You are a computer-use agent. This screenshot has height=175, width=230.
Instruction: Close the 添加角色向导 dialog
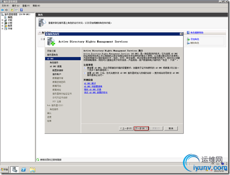(x=181, y=34)
